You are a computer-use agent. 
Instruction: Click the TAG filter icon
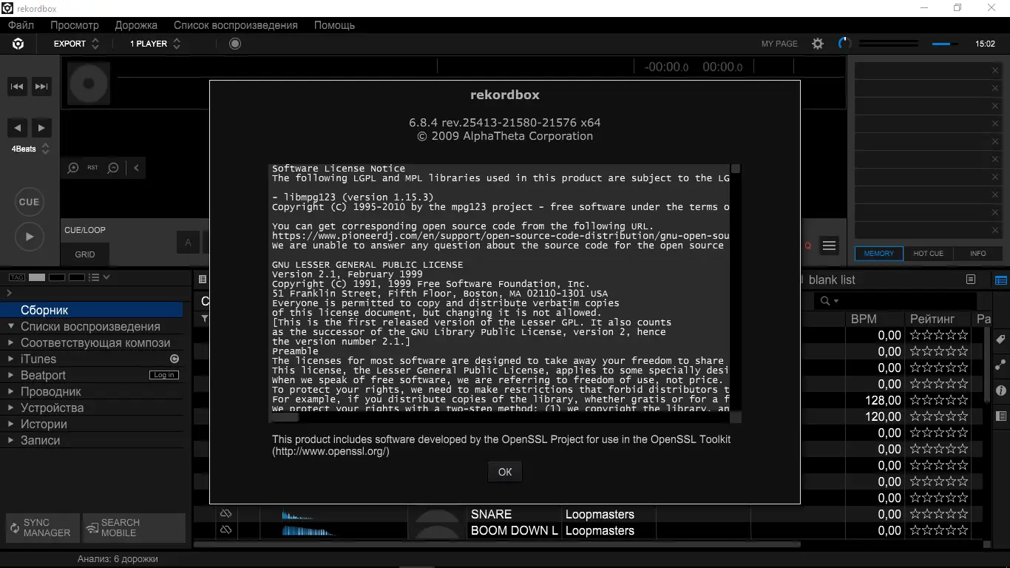16,277
